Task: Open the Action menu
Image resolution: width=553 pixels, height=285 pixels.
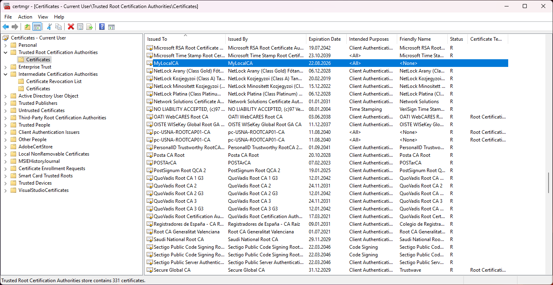Action: pos(25,17)
